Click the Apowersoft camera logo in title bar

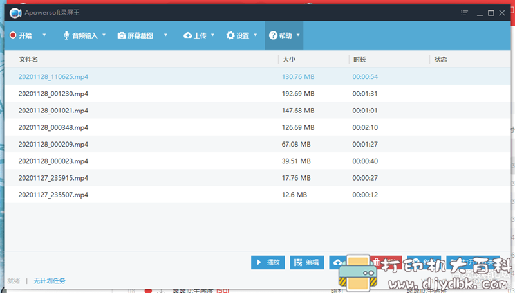coord(15,13)
